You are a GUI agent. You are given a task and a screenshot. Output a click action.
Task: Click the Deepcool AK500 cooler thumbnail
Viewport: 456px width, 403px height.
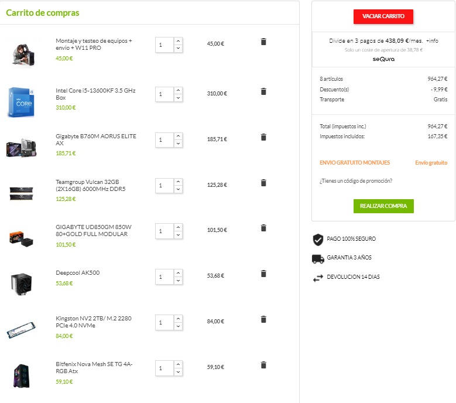21,284
